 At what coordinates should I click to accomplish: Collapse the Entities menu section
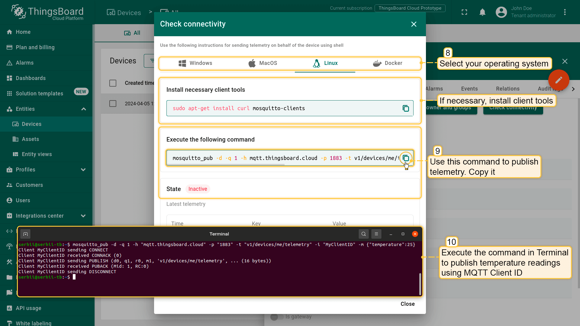point(84,109)
